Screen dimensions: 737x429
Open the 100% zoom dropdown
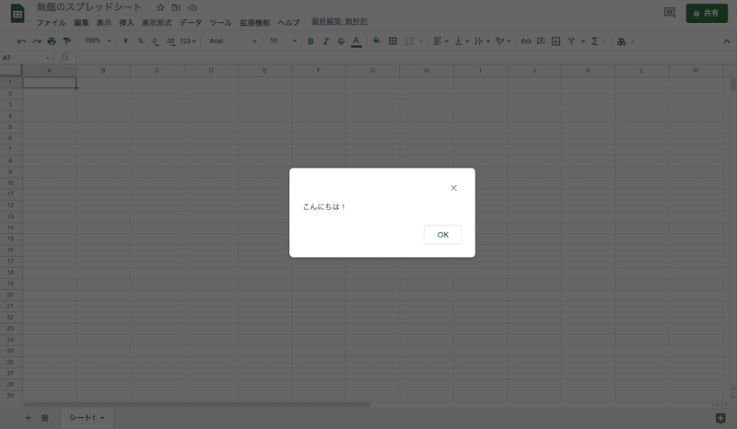tap(97, 41)
